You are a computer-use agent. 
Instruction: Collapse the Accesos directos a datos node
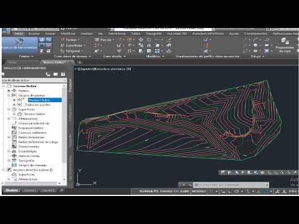[3, 170]
